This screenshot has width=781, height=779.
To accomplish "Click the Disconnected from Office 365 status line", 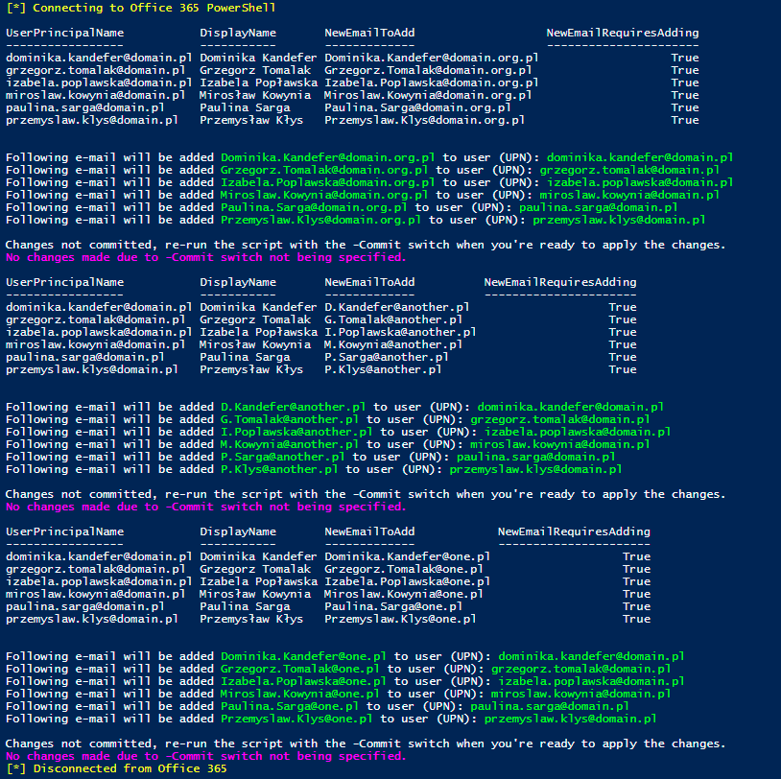I will 116,768.
